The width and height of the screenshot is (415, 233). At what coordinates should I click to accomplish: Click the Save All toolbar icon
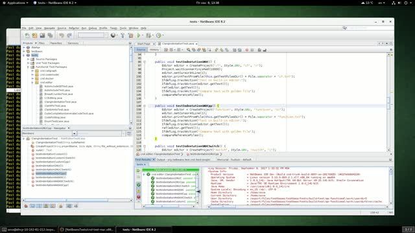pos(50,35)
